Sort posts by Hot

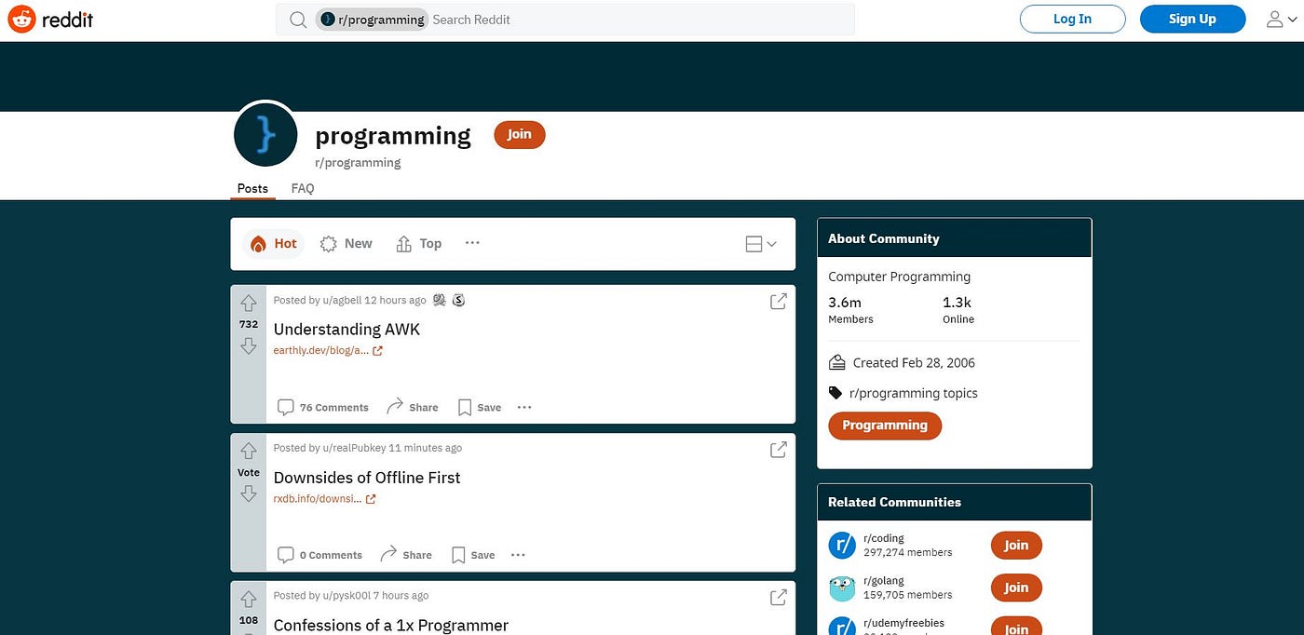(x=274, y=244)
